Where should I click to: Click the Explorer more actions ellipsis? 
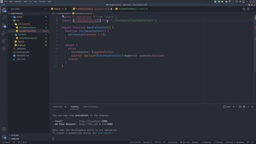point(46,9)
